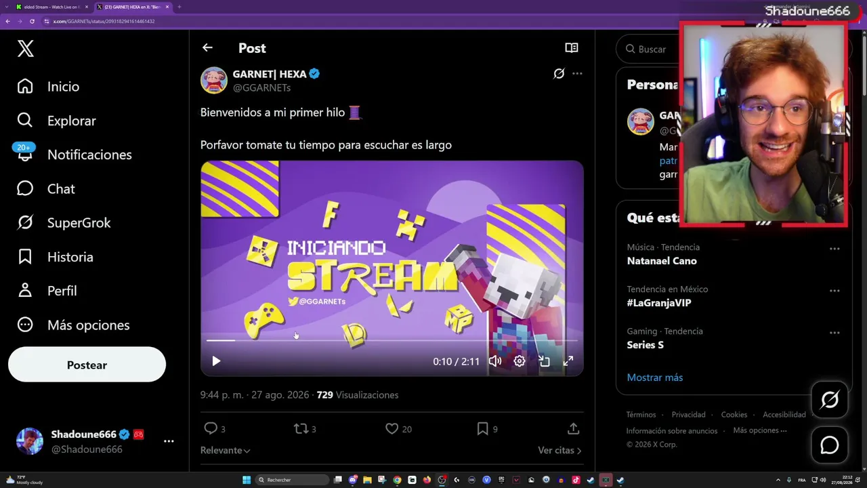Go to Inicio in the sidebar
867x488 pixels.
pos(49,87)
